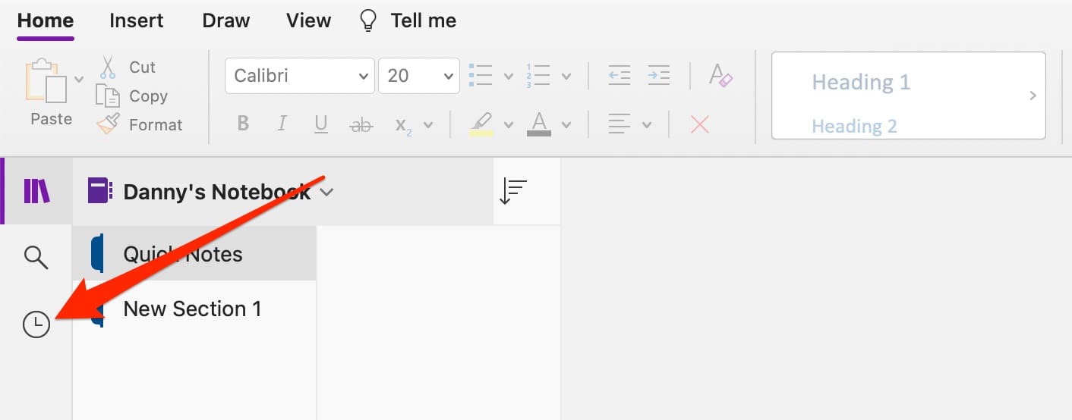Image resolution: width=1072 pixels, height=420 pixels.
Task: Toggle subscript formatting
Action: click(x=403, y=125)
